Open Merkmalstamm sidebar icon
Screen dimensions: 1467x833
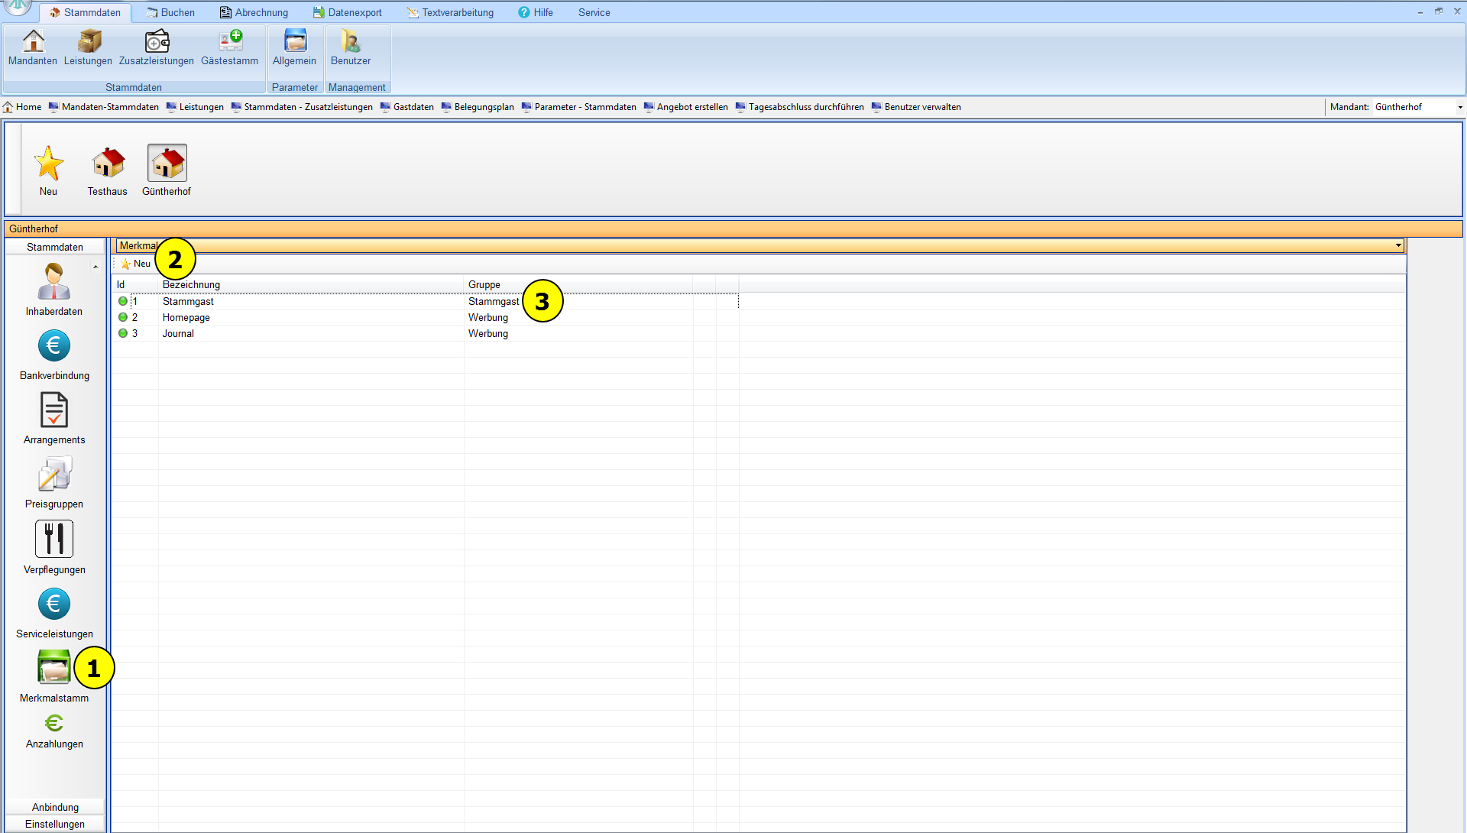[x=54, y=668]
